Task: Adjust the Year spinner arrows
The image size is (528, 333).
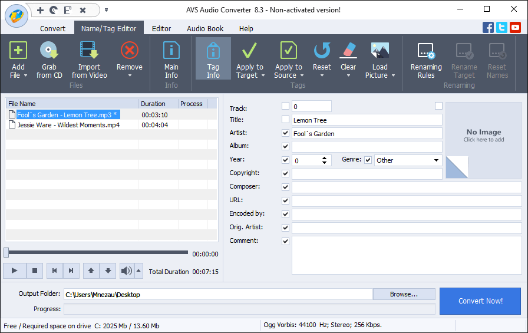Action: tap(324, 160)
